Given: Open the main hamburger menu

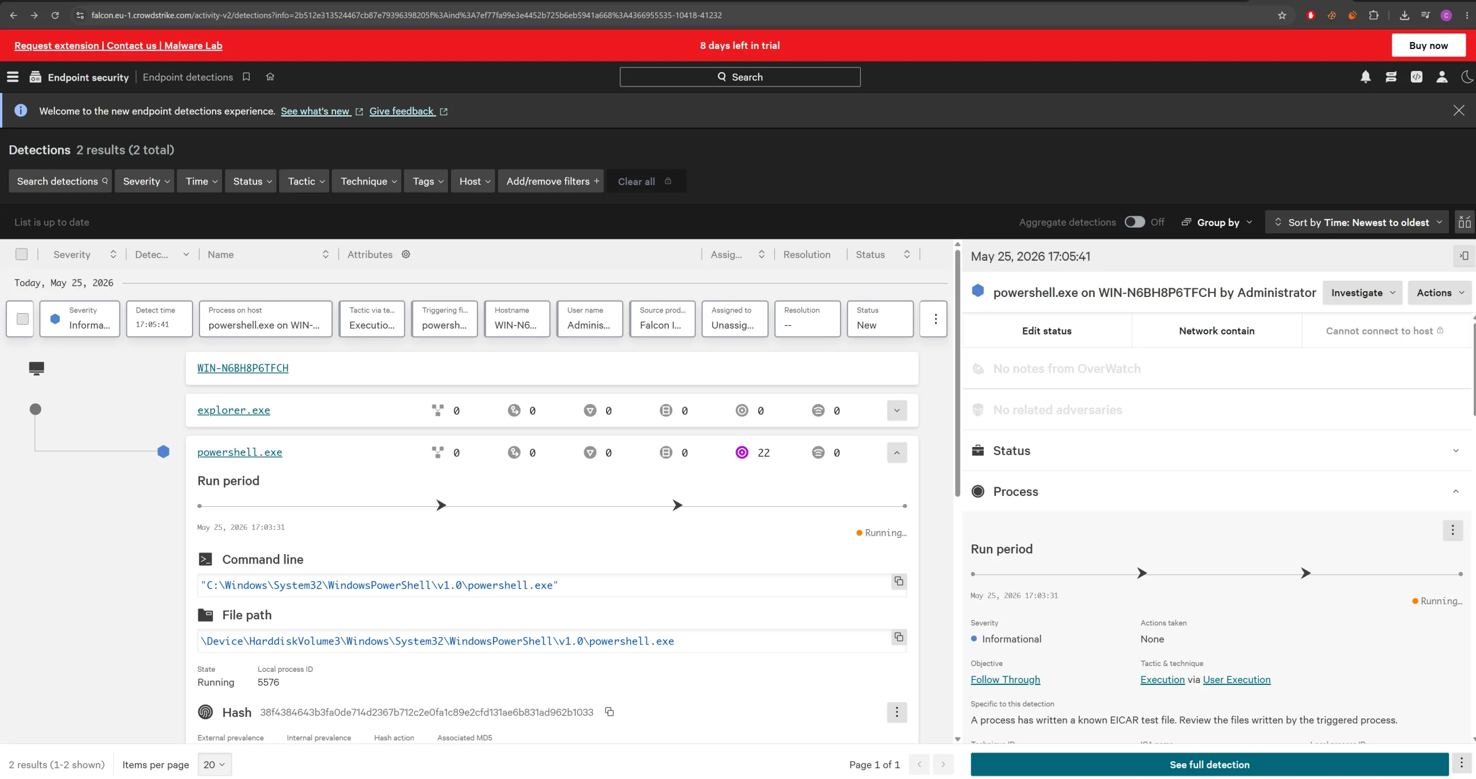Looking at the screenshot, I should point(13,77).
